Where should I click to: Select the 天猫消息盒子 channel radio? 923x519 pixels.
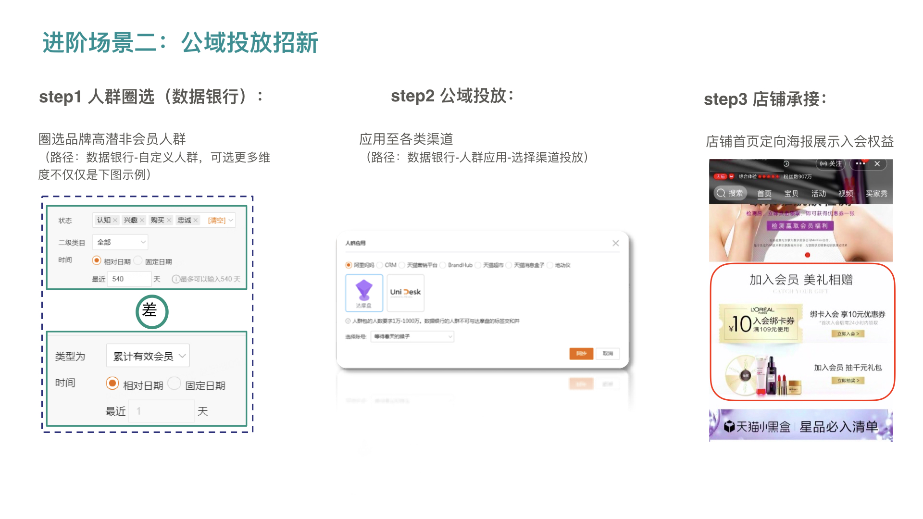coord(509,265)
